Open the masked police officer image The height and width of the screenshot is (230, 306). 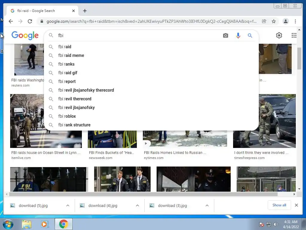[x=193, y=179]
